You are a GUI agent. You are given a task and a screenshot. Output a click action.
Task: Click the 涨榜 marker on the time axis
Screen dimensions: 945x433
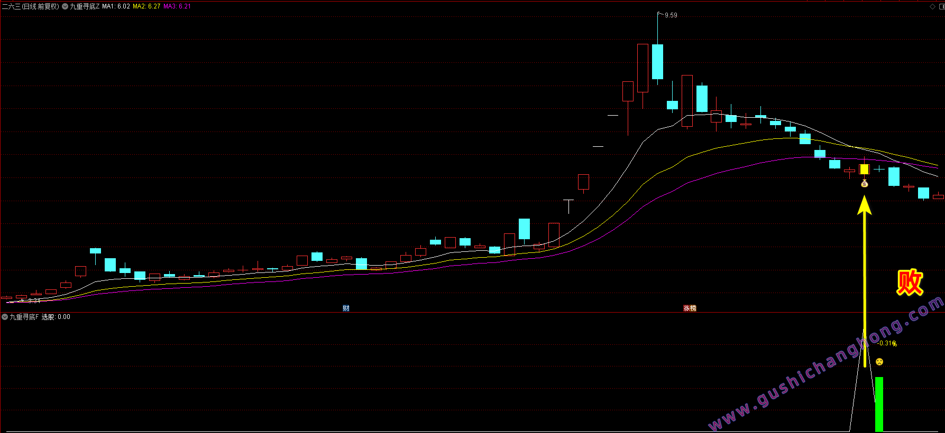[x=690, y=308]
